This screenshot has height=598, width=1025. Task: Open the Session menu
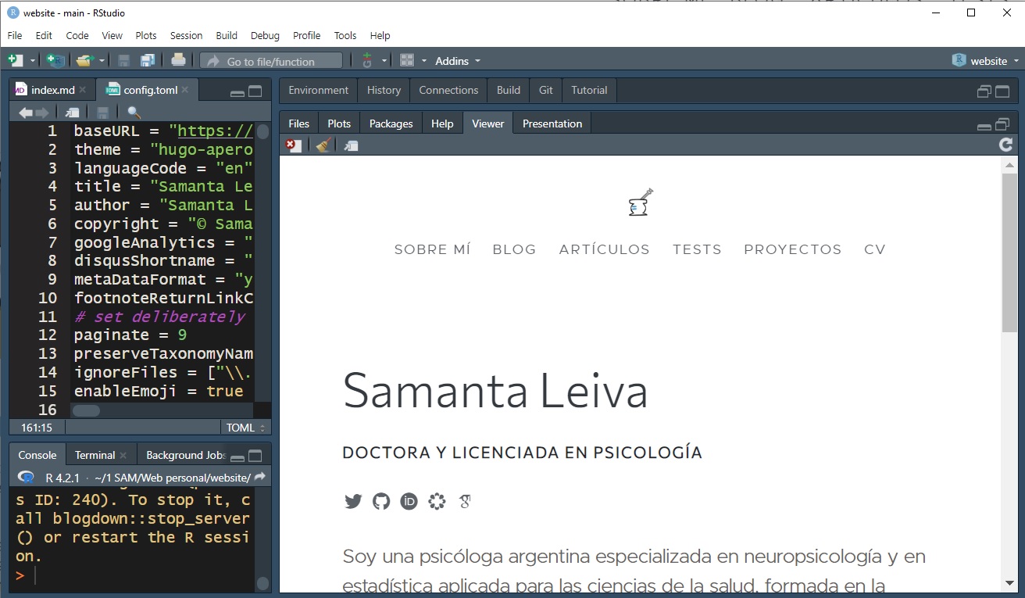coord(186,35)
